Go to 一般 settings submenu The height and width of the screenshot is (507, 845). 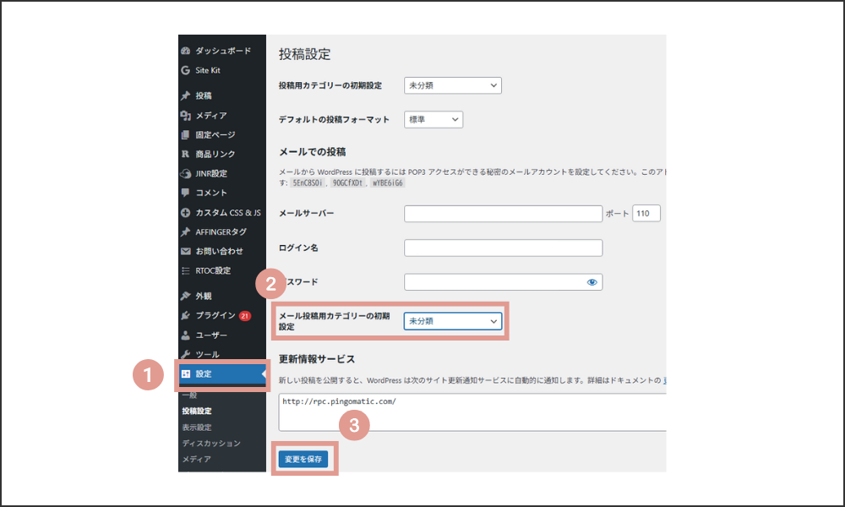189,395
